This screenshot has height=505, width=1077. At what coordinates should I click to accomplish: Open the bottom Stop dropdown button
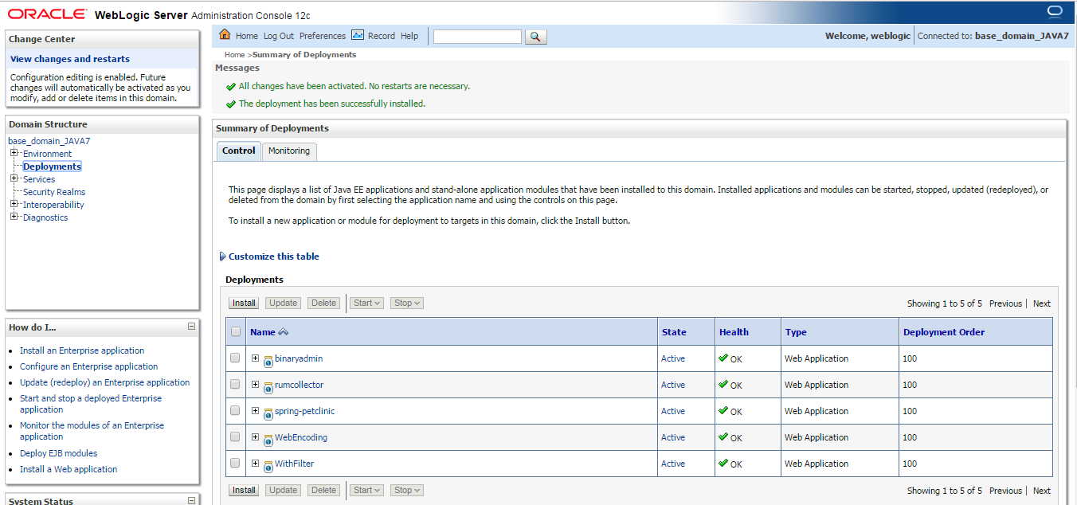tap(406, 490)
